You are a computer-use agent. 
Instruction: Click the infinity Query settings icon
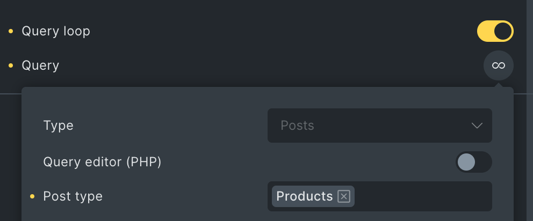(x=498, y=65)
